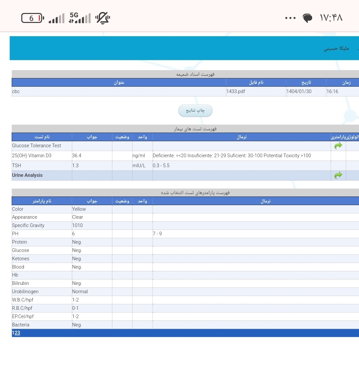Screen dimensions: 359x367
Task: Select the Urobilinogen parameter
Action: pos(25,292)
